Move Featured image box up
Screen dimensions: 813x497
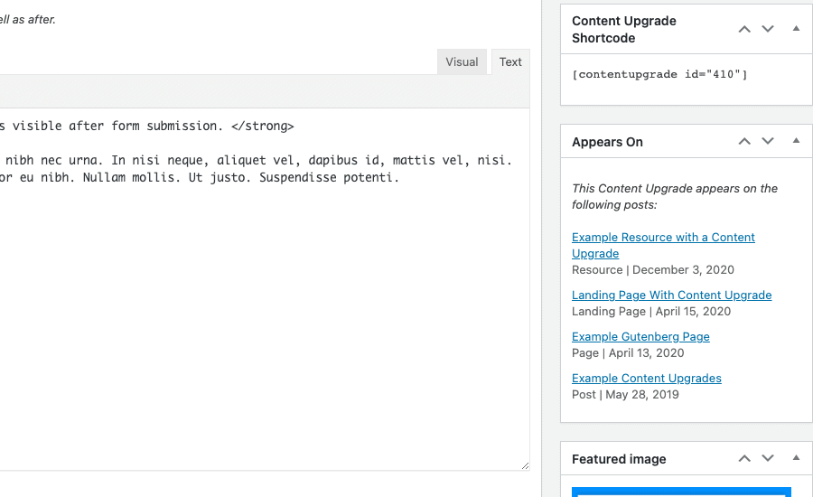pos(744,458)
